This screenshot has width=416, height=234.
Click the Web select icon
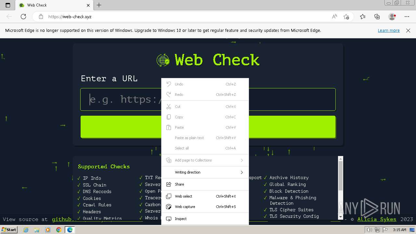[169, 196]
